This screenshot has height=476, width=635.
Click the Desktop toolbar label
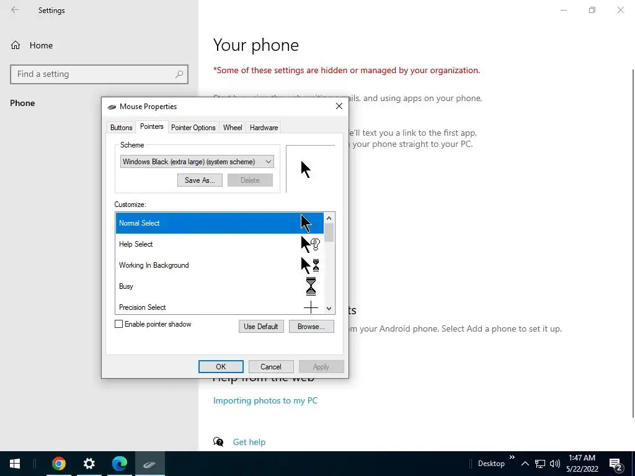coord(491,464)
